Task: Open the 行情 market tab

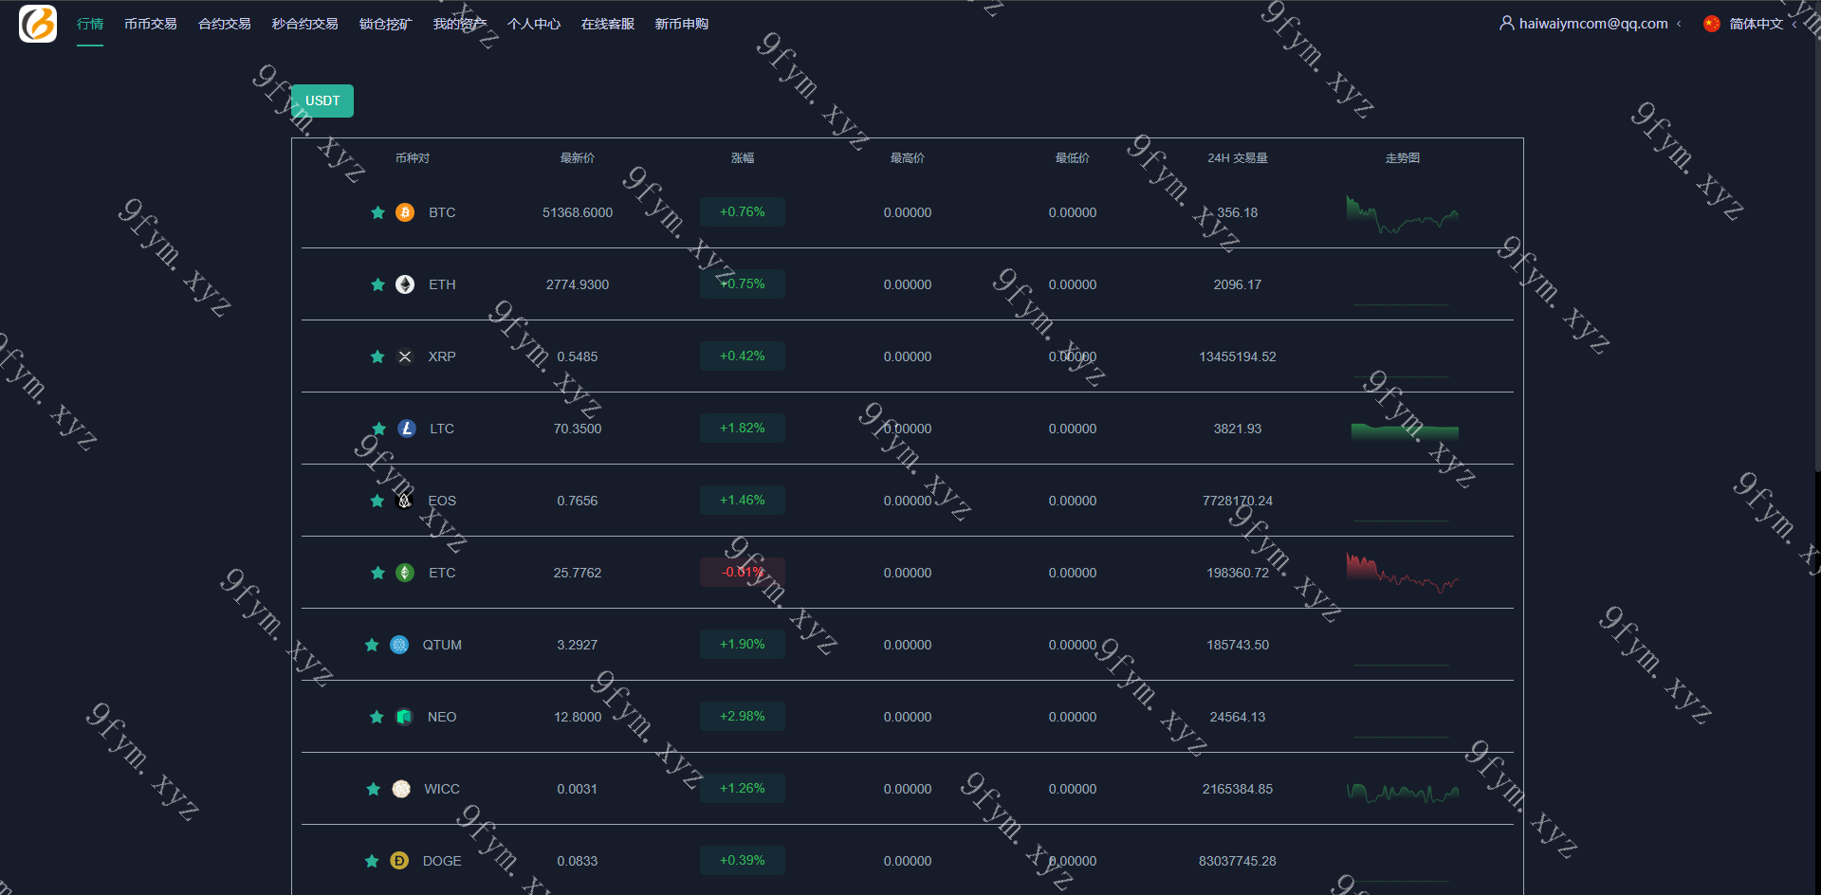Action: pyautogui.click(x=90, y=24)
